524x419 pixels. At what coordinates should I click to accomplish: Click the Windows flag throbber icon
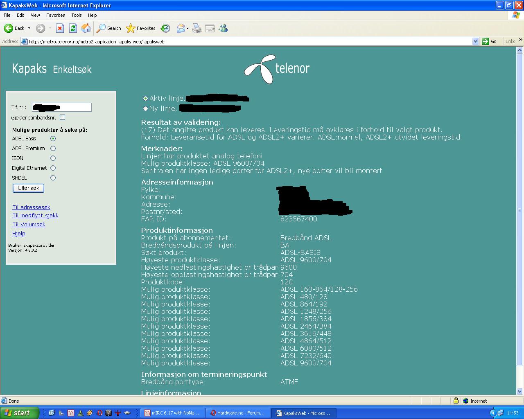[516, 15]
